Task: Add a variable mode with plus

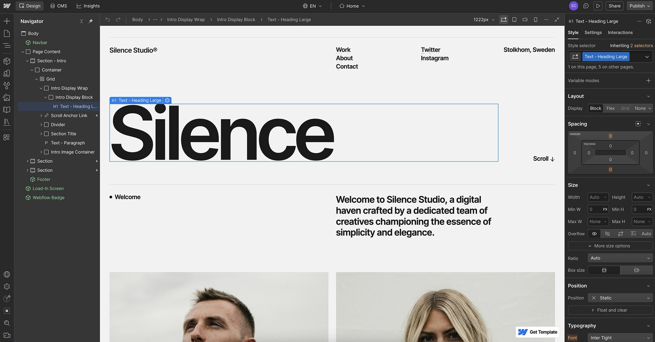Action: 649,81
